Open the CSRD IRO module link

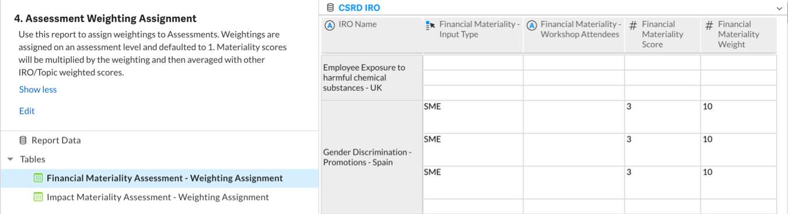click(359, 8)
